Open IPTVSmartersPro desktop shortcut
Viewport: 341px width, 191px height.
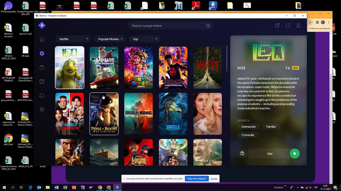coord(9,8)
